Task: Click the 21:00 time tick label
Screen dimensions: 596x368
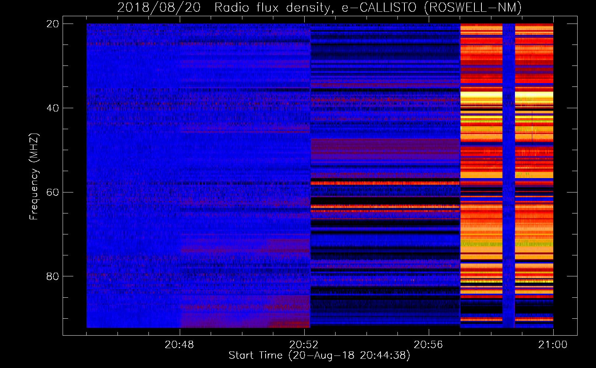Action: point(553,345)
